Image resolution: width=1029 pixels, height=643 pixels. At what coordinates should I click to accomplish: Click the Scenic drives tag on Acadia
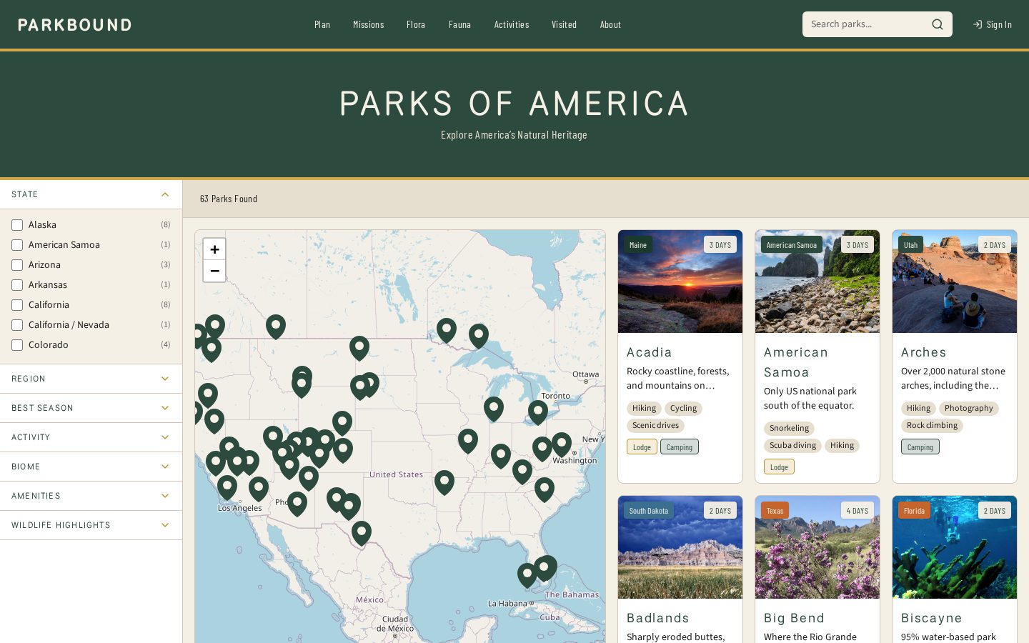655,426
